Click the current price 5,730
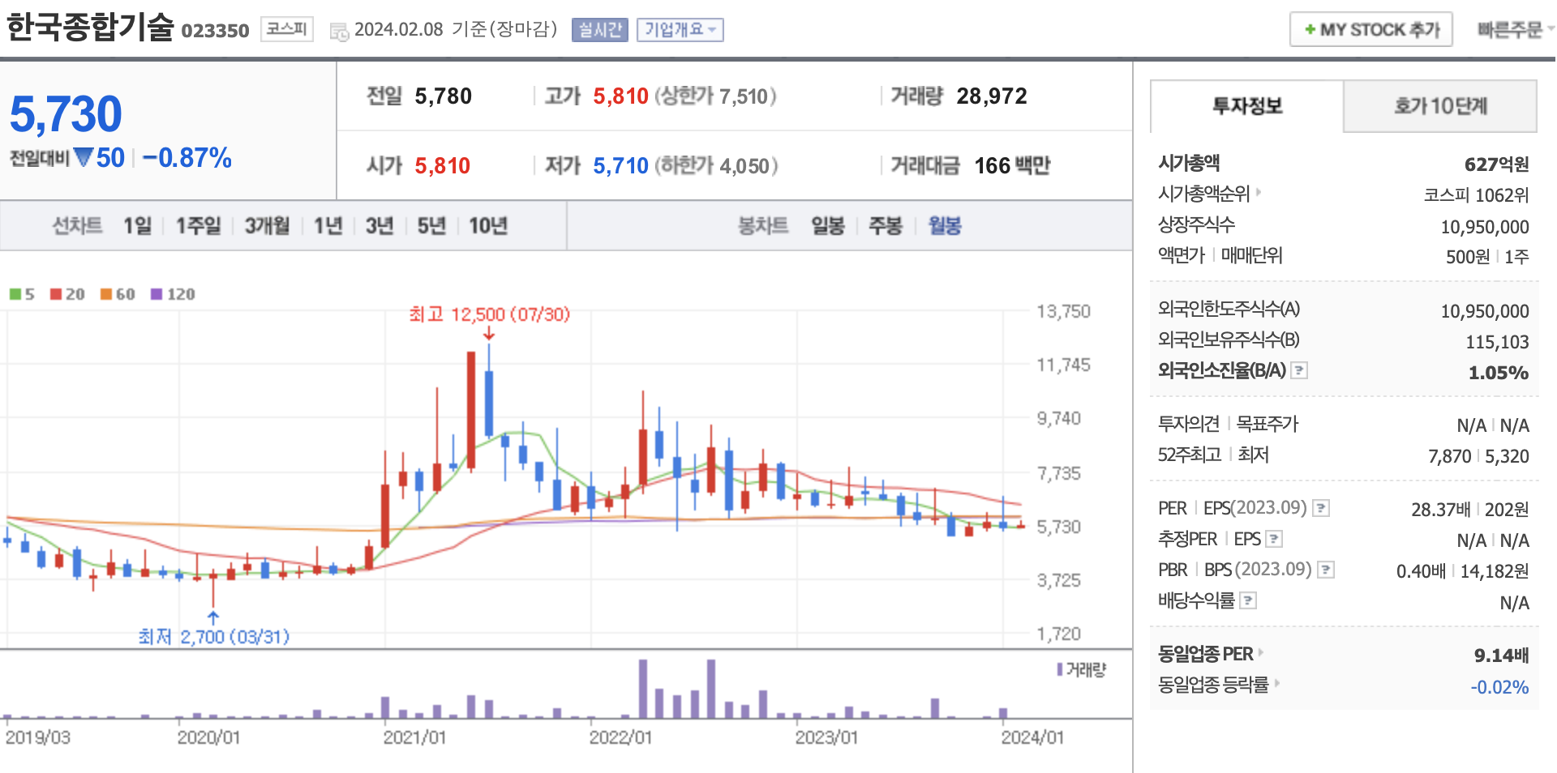Image resolution: width=1557 pixels, height=773 pixels. pos(66,114)
